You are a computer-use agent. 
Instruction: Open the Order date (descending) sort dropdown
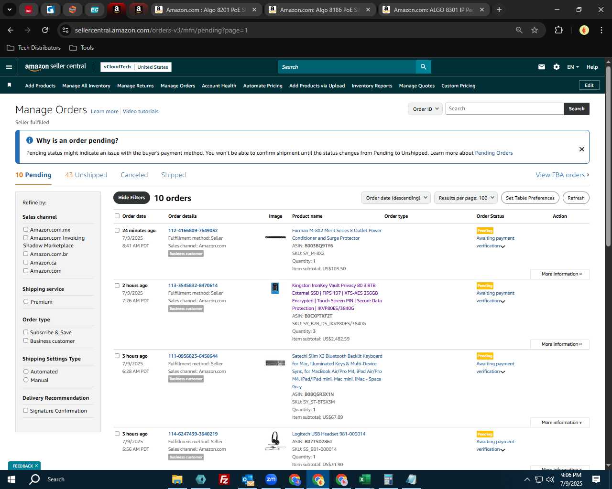396,198
